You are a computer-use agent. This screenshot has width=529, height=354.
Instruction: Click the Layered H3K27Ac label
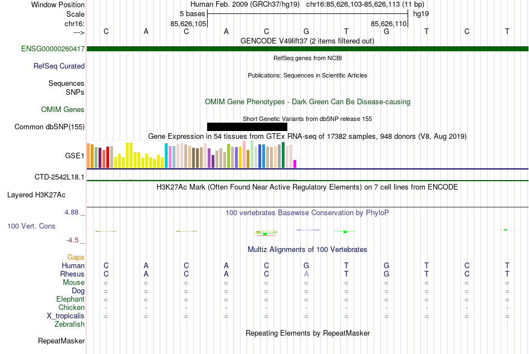pos(36,195)
